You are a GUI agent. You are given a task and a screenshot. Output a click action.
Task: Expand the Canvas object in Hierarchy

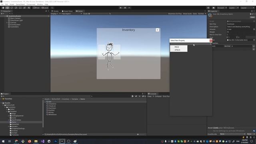pyautogui.click(x=7, y=22)
